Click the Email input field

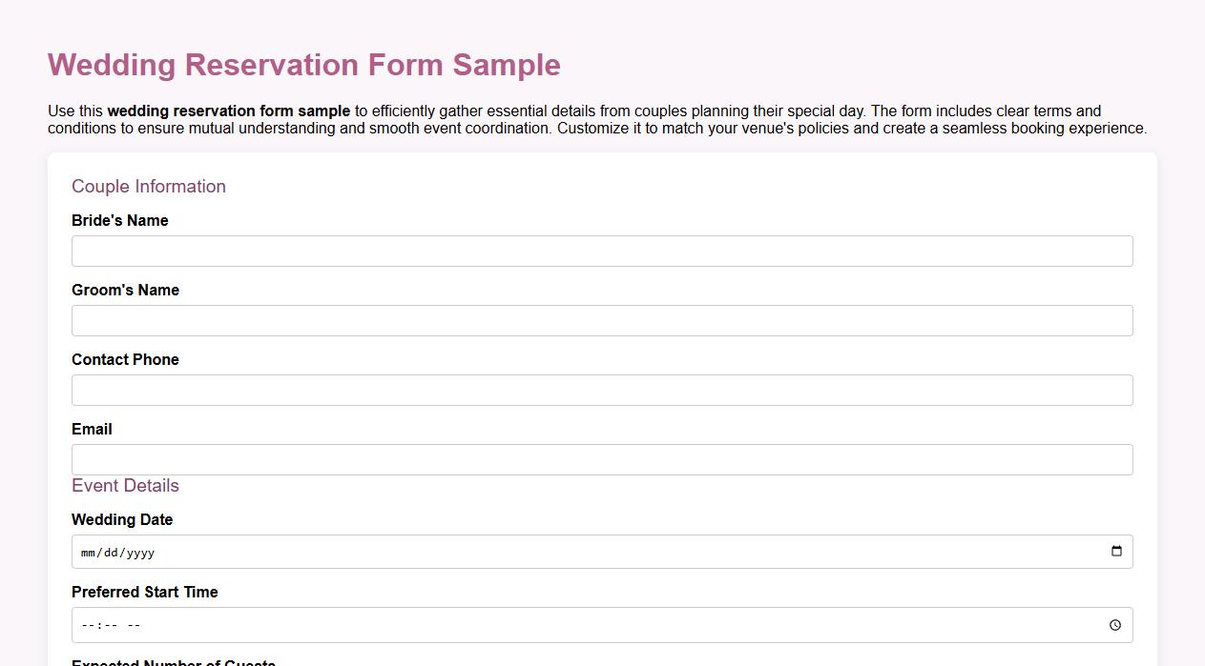601,459
